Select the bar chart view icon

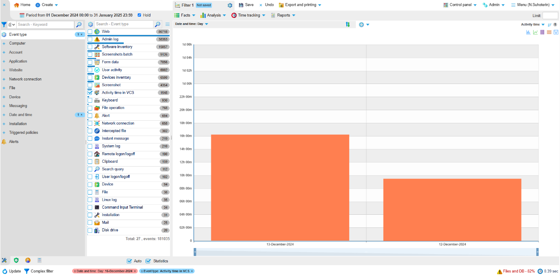(x=528, y=32)
